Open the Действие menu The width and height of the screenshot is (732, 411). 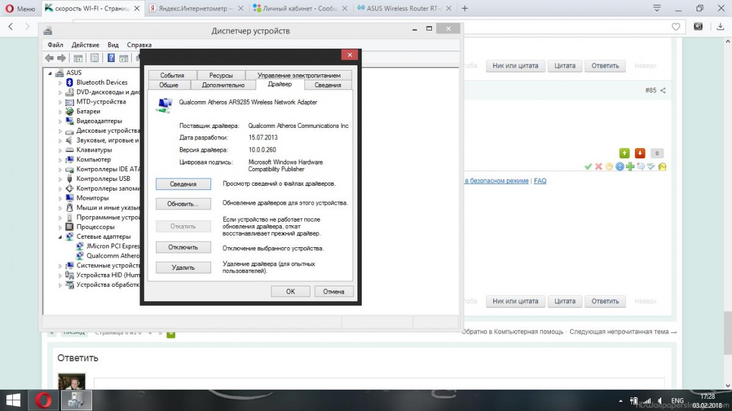(x=85, y=44)
